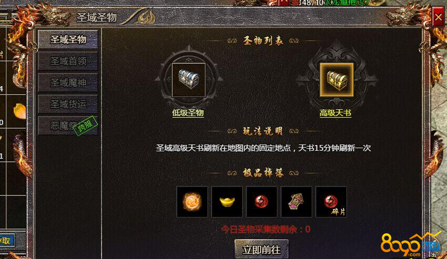
Task: Select the golden high-level book chest icon
Action: pyautogui.click(x=336, y=80)
